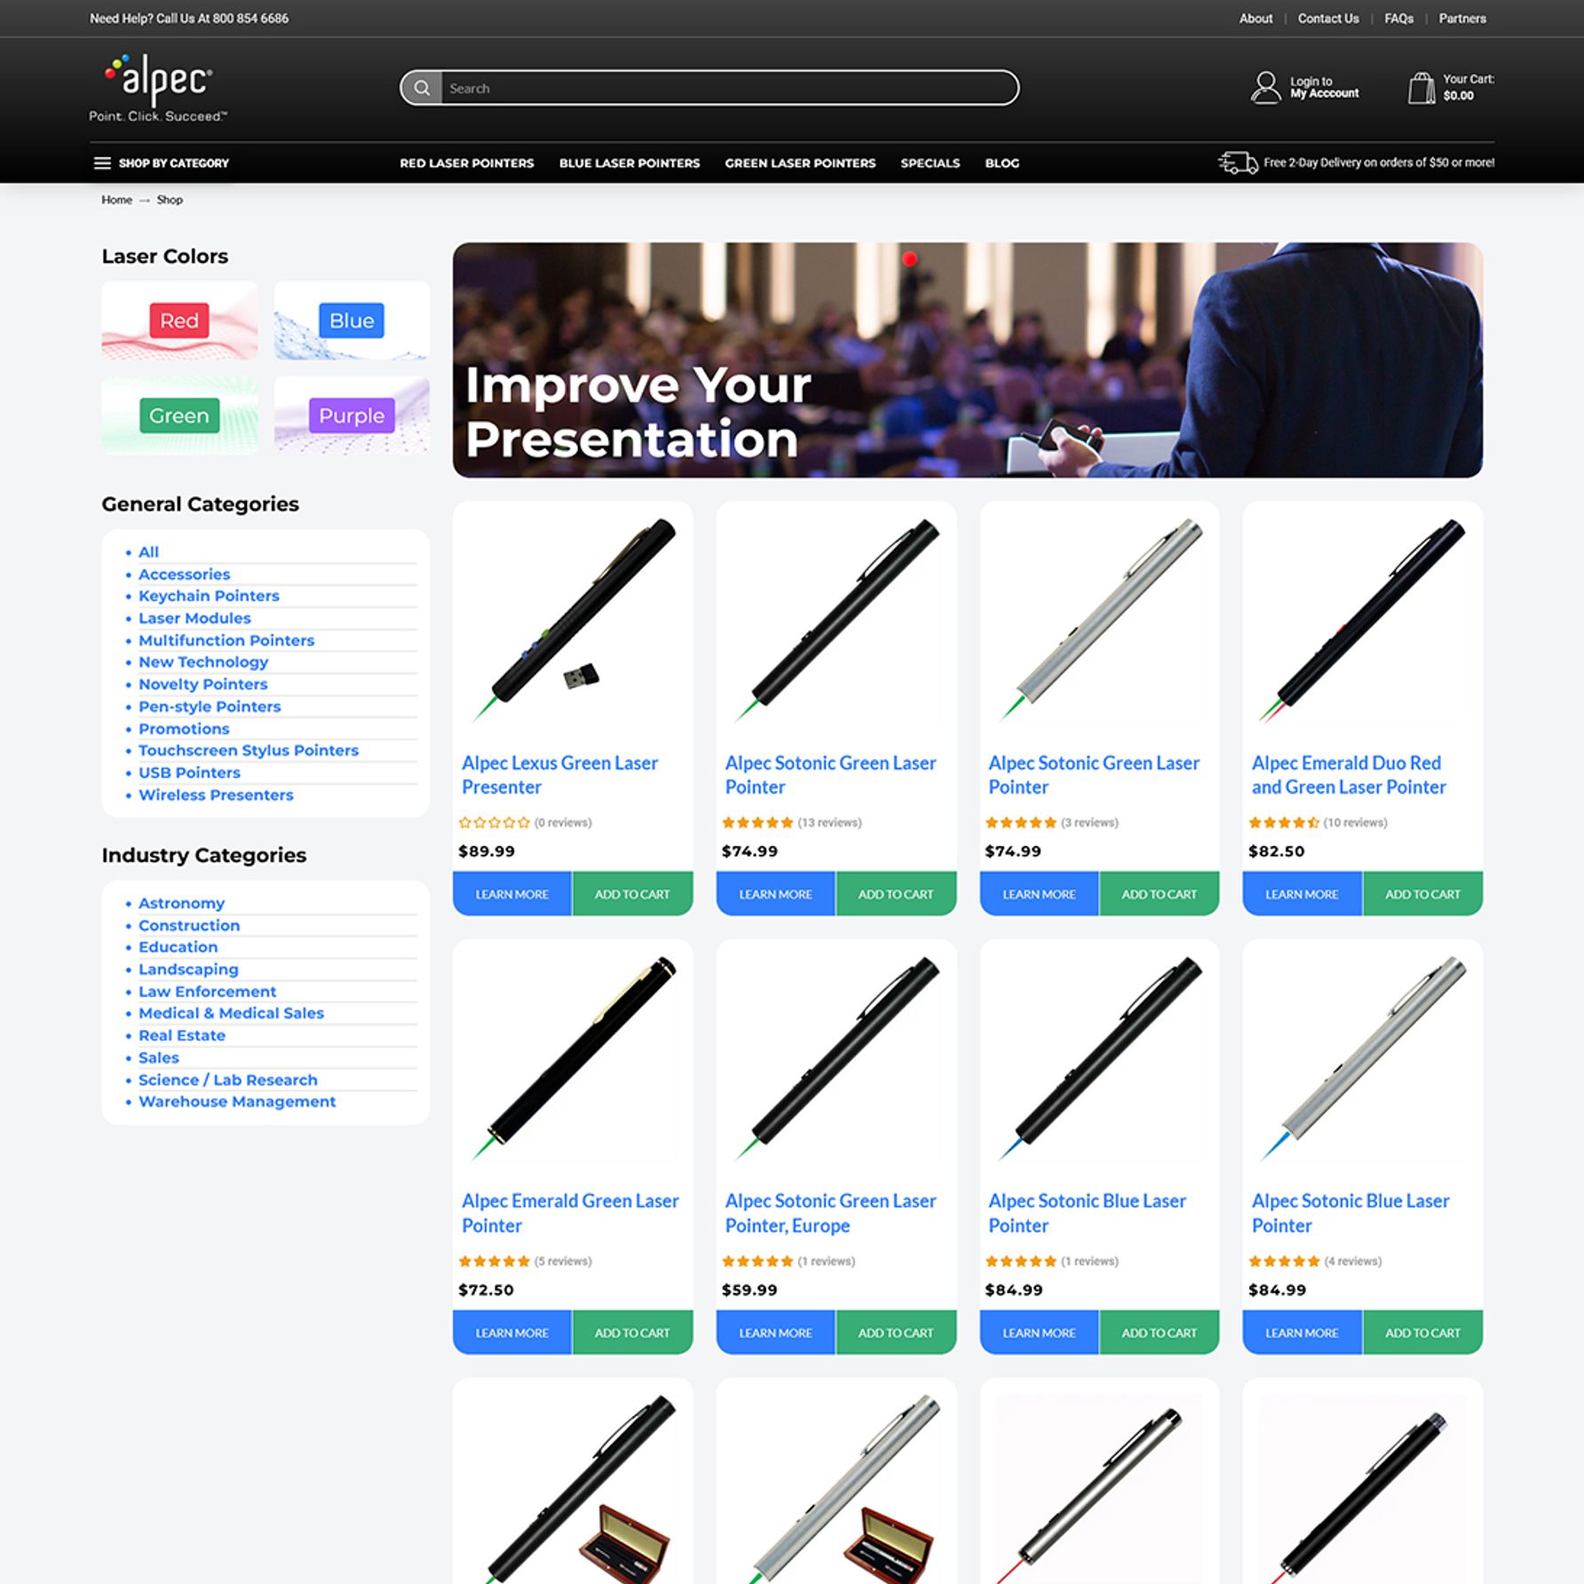Open Laser Modules category
The width and height of the screenshot is (1584, 1584).
(194, 618)
